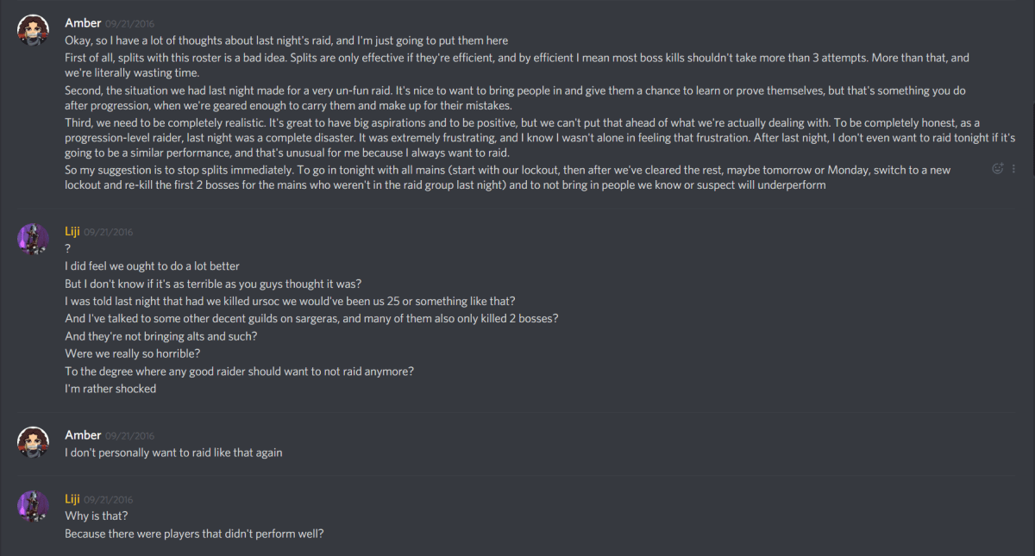Click Amber's line 'I don't personally want to raid'
This screenshot has height=556, width=1035.
coord(172,452)
